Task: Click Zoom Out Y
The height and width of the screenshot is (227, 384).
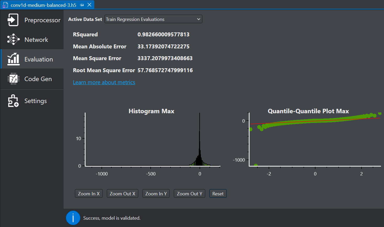Action: click(189, 193)
